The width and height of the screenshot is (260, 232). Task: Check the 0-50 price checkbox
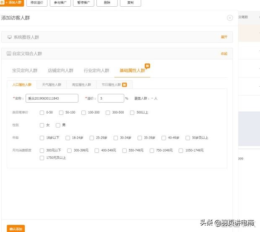[42, 113]
